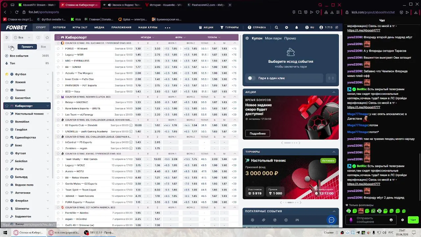
Task: Open the ТОТАЛЫ column dropdown
Action: 214,37
